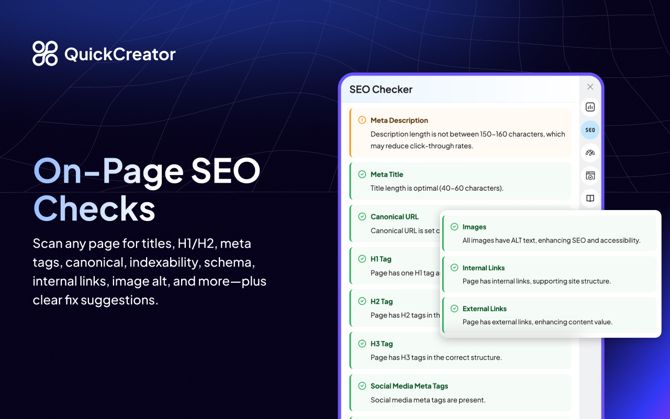Image resolution: width=670 pixels, height=419 pixels.
Task: Open the analytics bar chart tool
Action: pyautogui.click(x=589, y=107)
